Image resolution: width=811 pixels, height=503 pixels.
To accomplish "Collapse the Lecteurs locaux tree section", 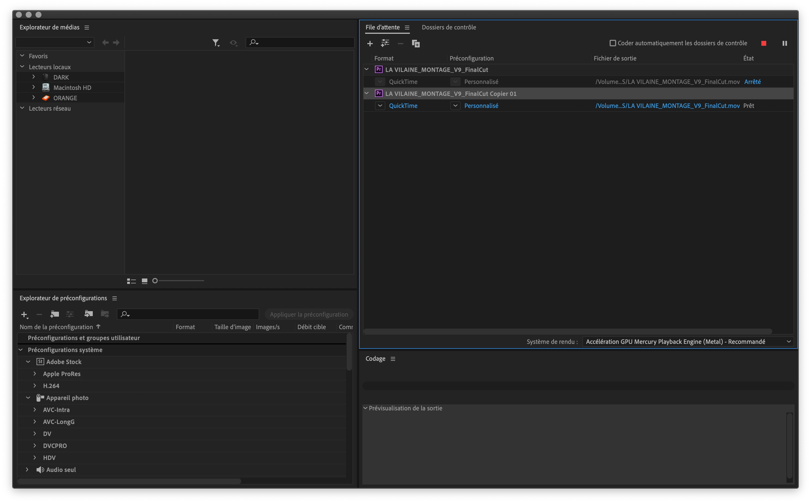I will pyautogui.click(x=22, y=66).
